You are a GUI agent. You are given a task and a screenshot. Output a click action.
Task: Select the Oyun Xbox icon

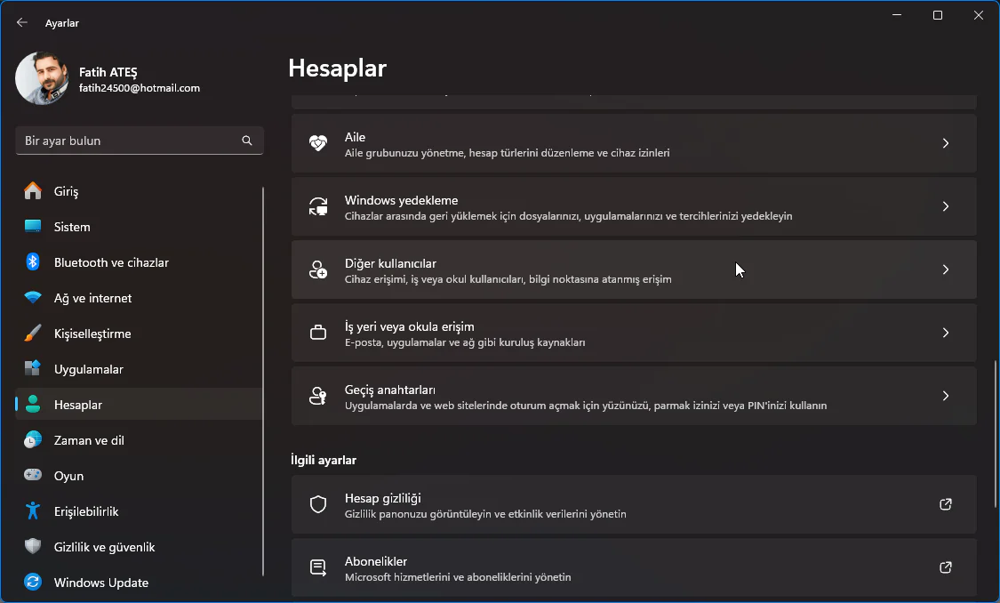pyautogui.click(x=29, y=476)
